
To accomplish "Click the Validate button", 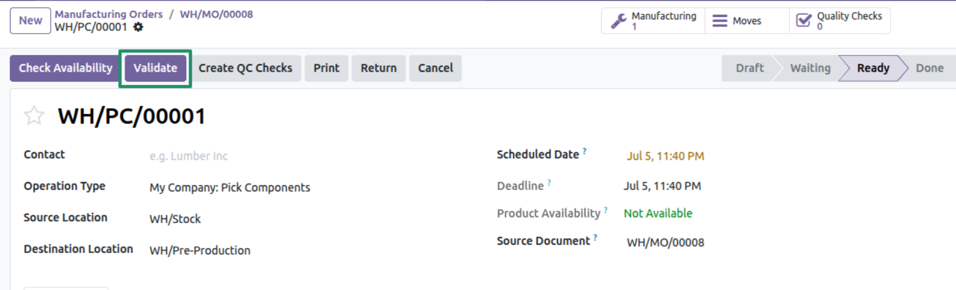I will pyautogui.click(x=155, y=68).
